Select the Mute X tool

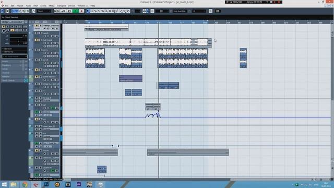110,11
